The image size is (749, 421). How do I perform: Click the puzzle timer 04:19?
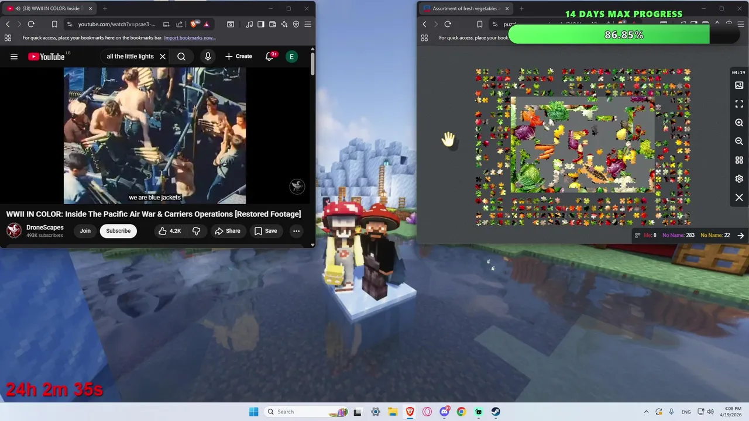(x=738, y=73)
